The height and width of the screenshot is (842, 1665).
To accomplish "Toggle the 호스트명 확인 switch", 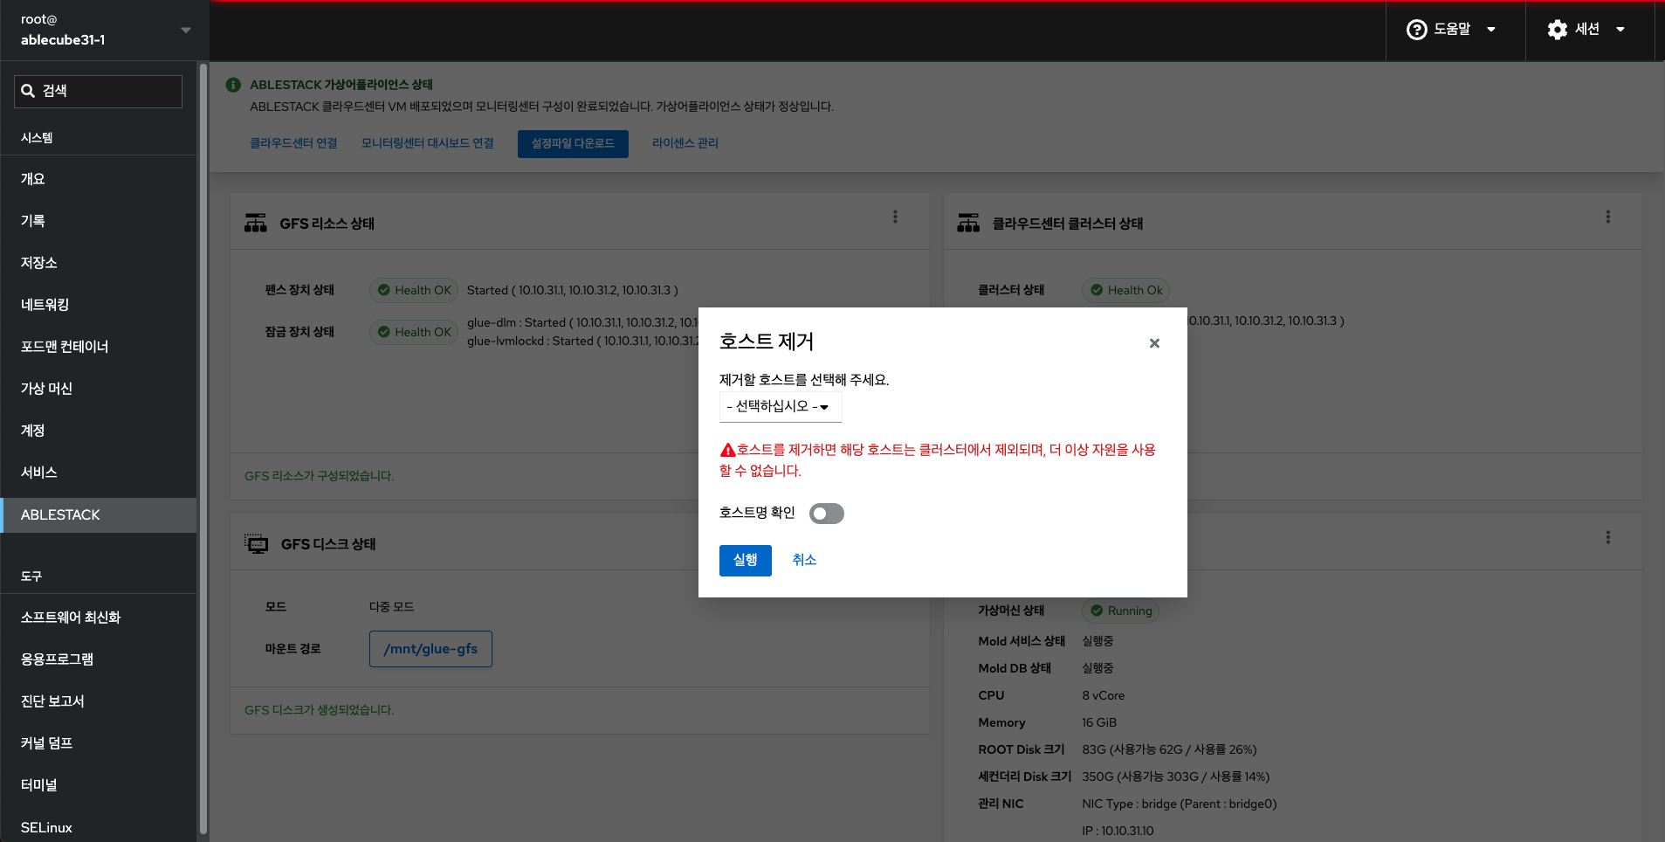I will point(826,514).
